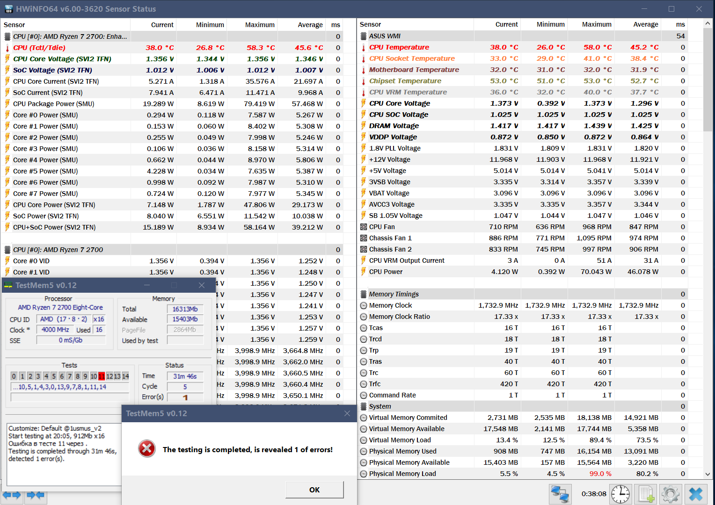Click the TestMem5 Error(s) count field

click(x=185, y=397)
